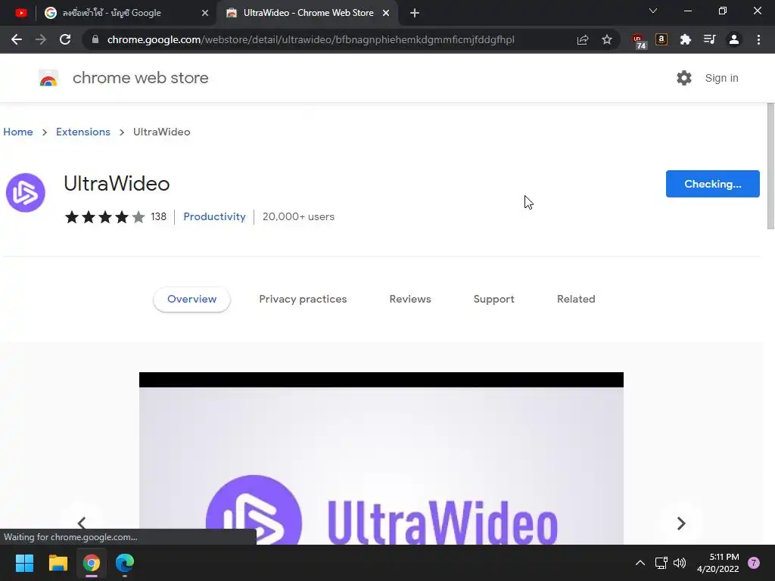
Task: Sign in to the Web Store
Action: click(721, 78)
